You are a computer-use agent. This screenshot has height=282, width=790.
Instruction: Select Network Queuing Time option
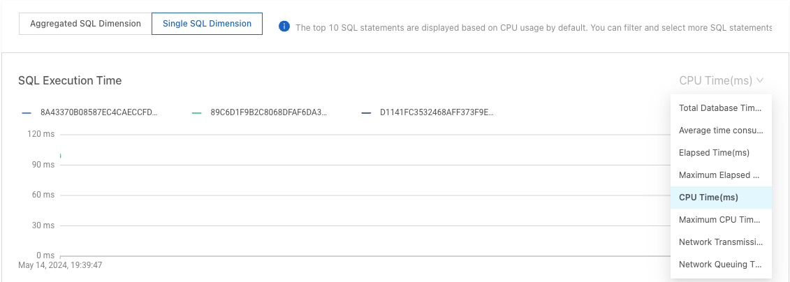click(x=721, y=265)
